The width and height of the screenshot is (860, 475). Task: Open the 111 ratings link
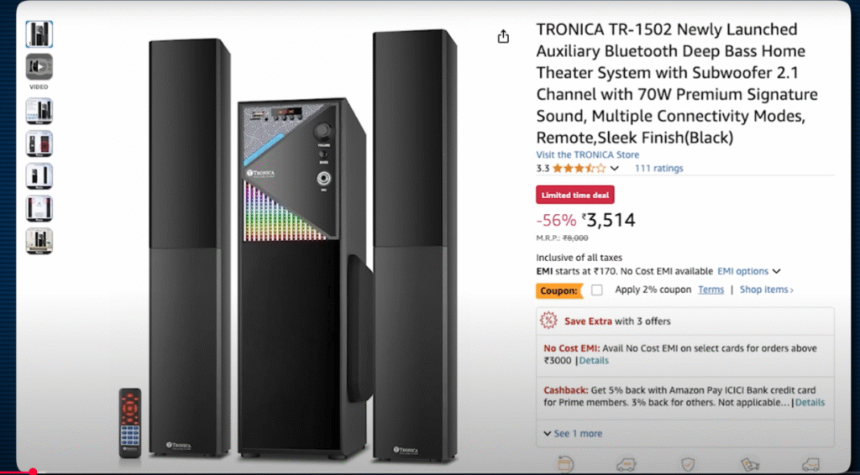point(658,168)
